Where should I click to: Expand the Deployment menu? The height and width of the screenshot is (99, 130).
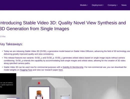(98, 5)
